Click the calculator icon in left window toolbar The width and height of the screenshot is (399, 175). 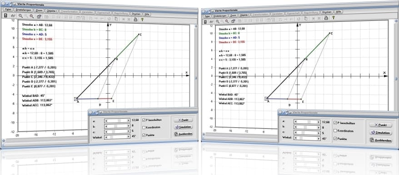5,16
